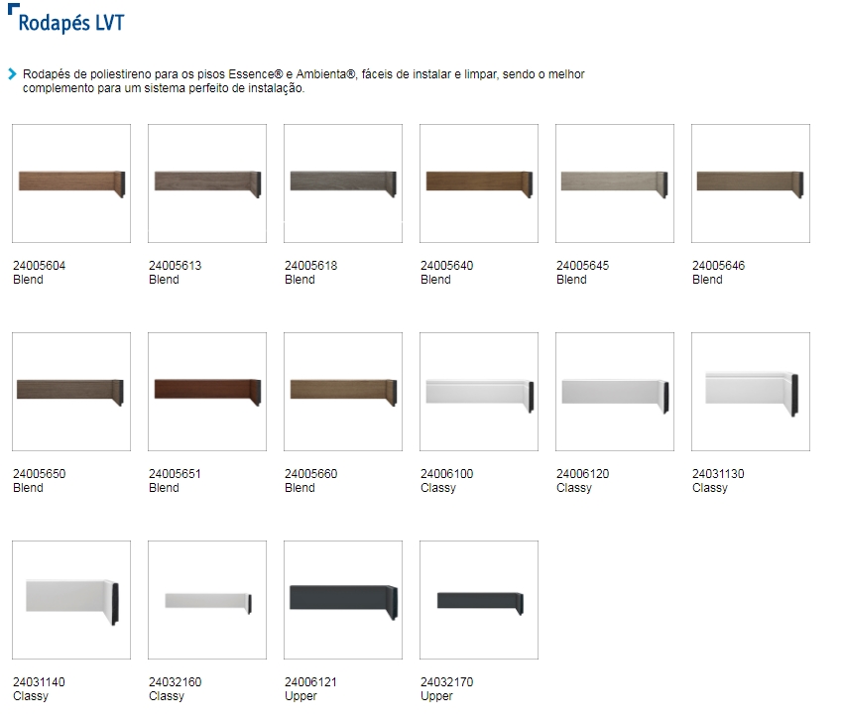
Task: Click the Upper label under 24032170
Action: coord(436,696)
